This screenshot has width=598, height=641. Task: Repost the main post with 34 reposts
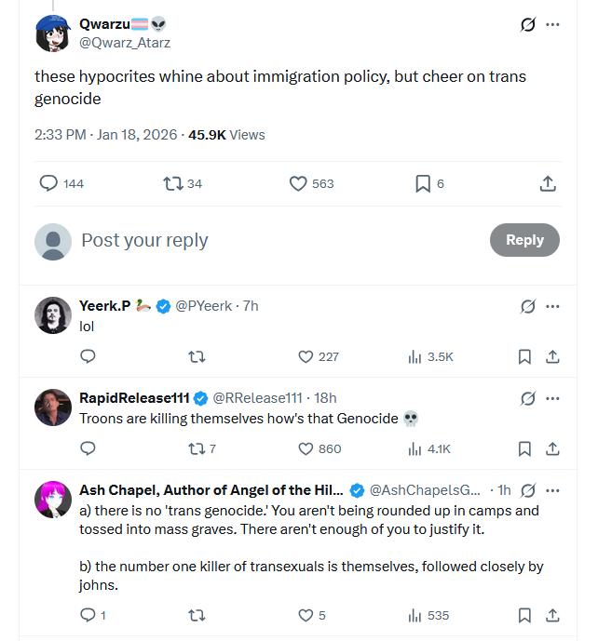[x=173, y=184]
